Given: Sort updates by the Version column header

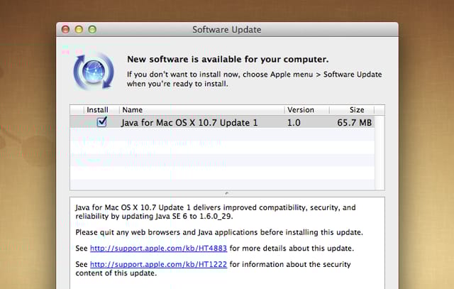Looking at the screenshot, I should 307,110.
